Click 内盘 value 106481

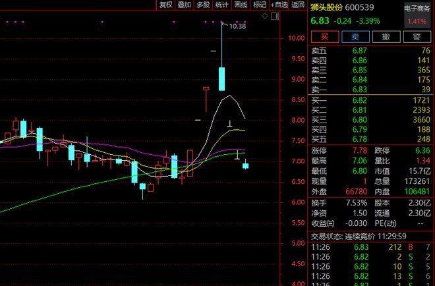(x=417, y=191)
